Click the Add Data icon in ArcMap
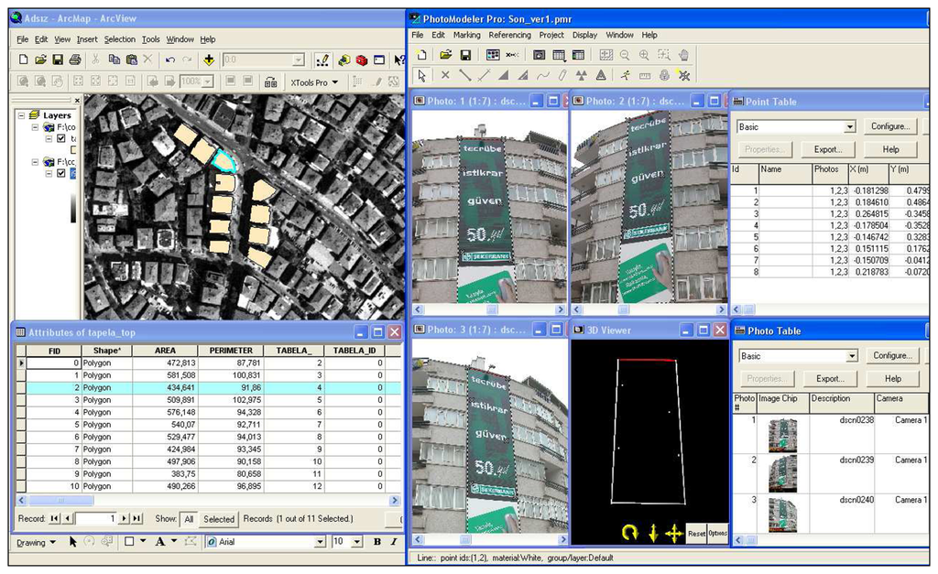938x574 pixels. point(209,60)
